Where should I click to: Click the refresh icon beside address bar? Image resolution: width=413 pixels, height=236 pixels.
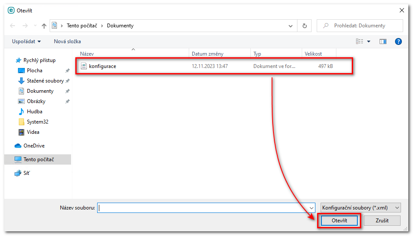coord(304,26)
